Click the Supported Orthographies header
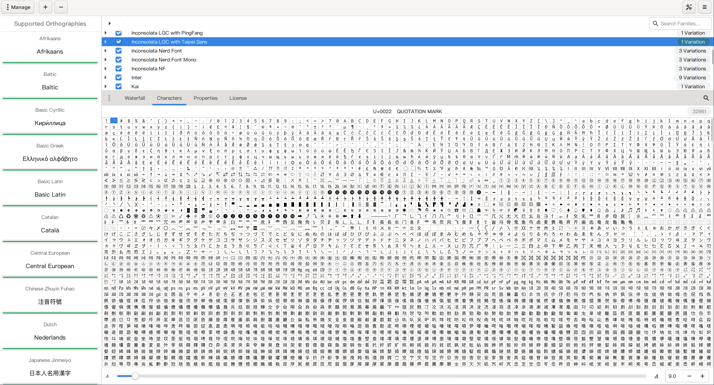The height and width of the screenshot is (385, 714). [50, 23]
